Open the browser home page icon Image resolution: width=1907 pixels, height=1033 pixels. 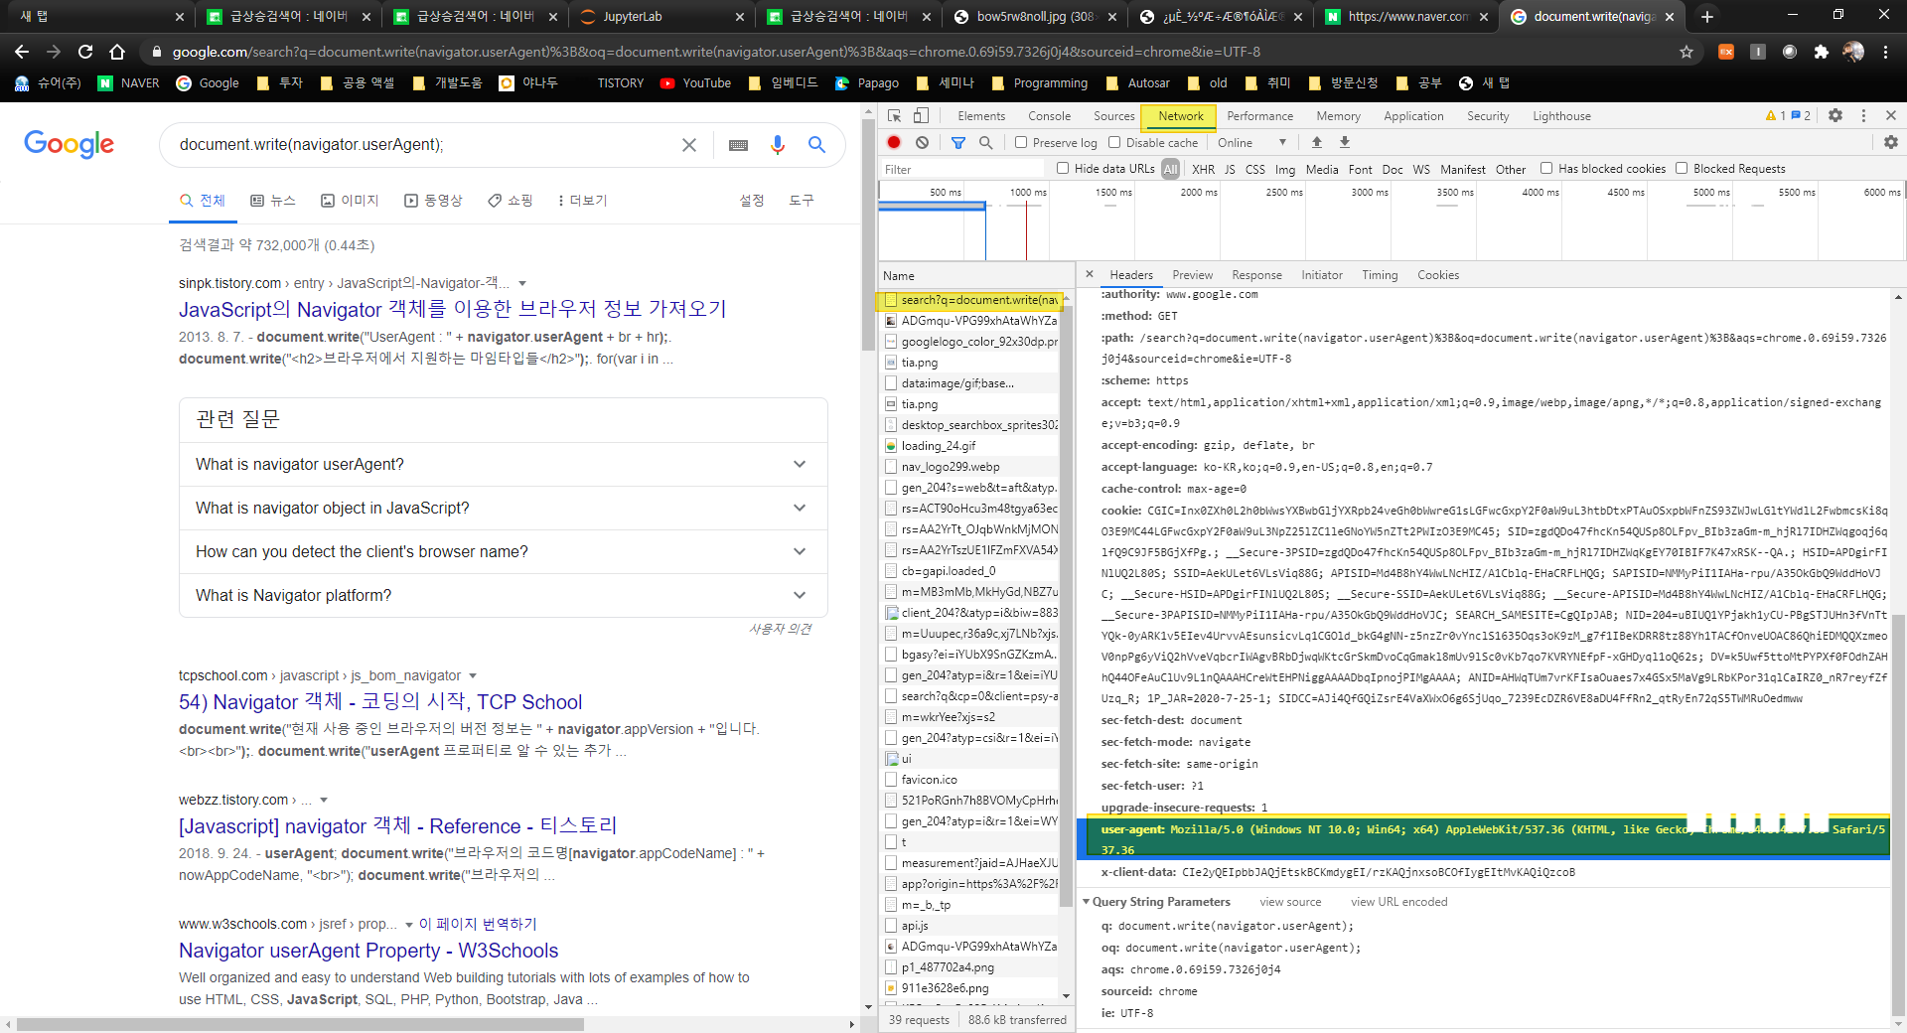pyautogui.click(x=117, y=52)
